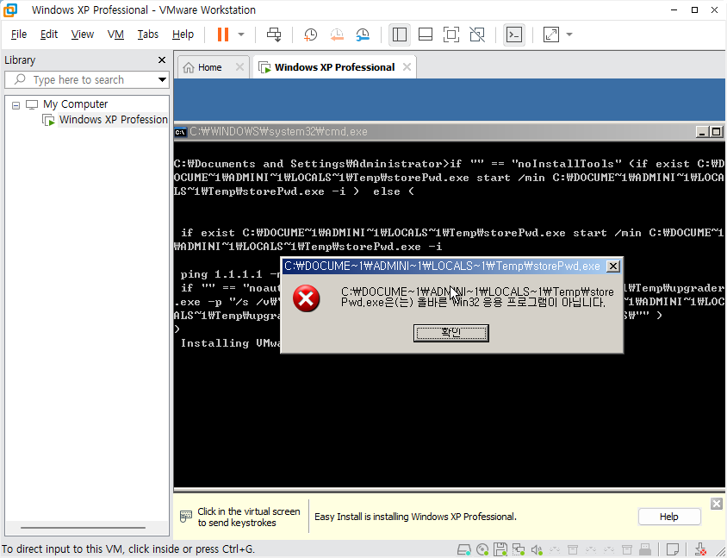Click the revert to snapshot icon
The width and height of the screenshot is (727, 558).
[x=337, y=34]
